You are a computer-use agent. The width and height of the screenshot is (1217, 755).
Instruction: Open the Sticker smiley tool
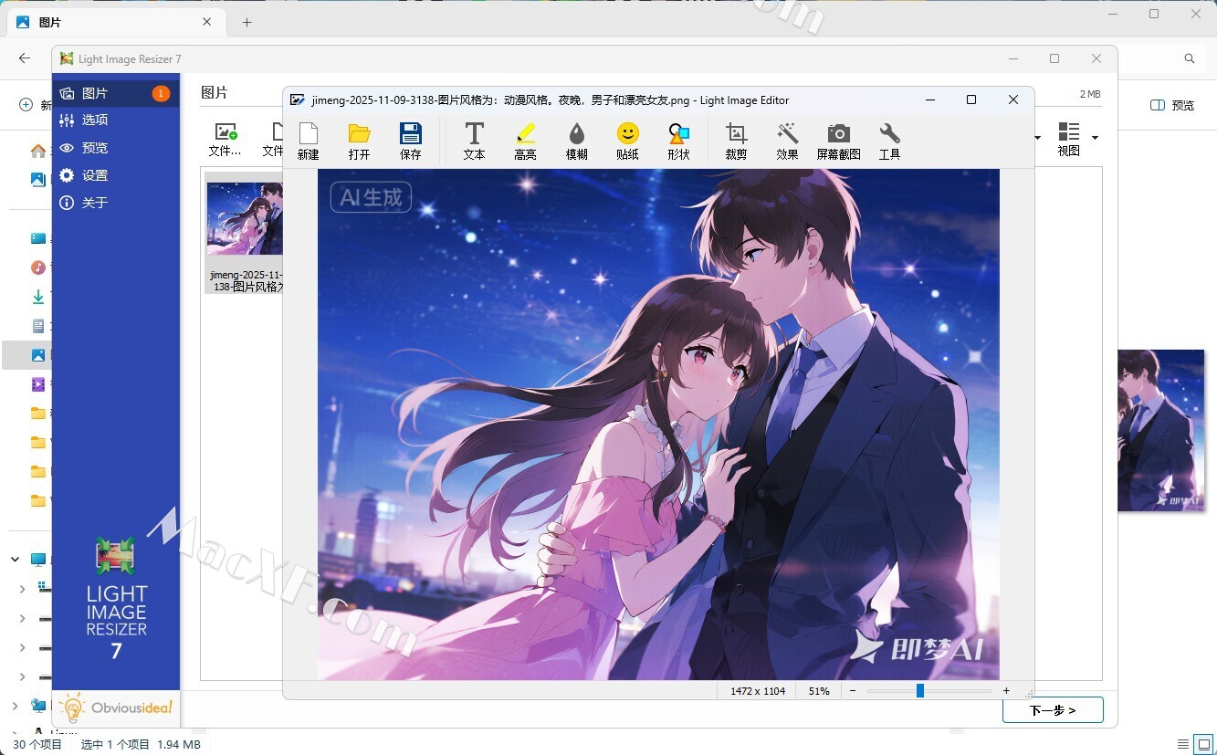point(627,142)
